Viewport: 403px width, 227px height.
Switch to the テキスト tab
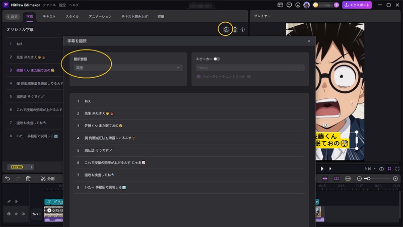[49, 17]
